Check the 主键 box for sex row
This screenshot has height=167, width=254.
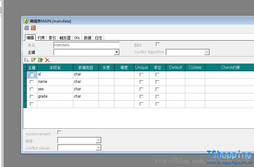(32, 89)
